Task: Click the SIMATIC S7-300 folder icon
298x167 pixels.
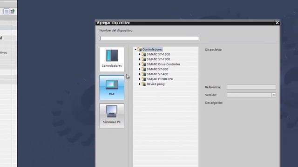Action: (x=144, y=69)
